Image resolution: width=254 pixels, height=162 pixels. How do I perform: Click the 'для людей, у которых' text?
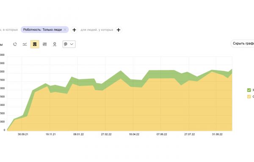[x=97, y=30]
